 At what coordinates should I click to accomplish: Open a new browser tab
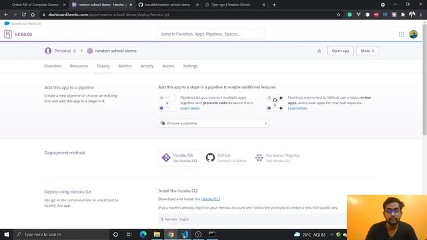(274, 5)
